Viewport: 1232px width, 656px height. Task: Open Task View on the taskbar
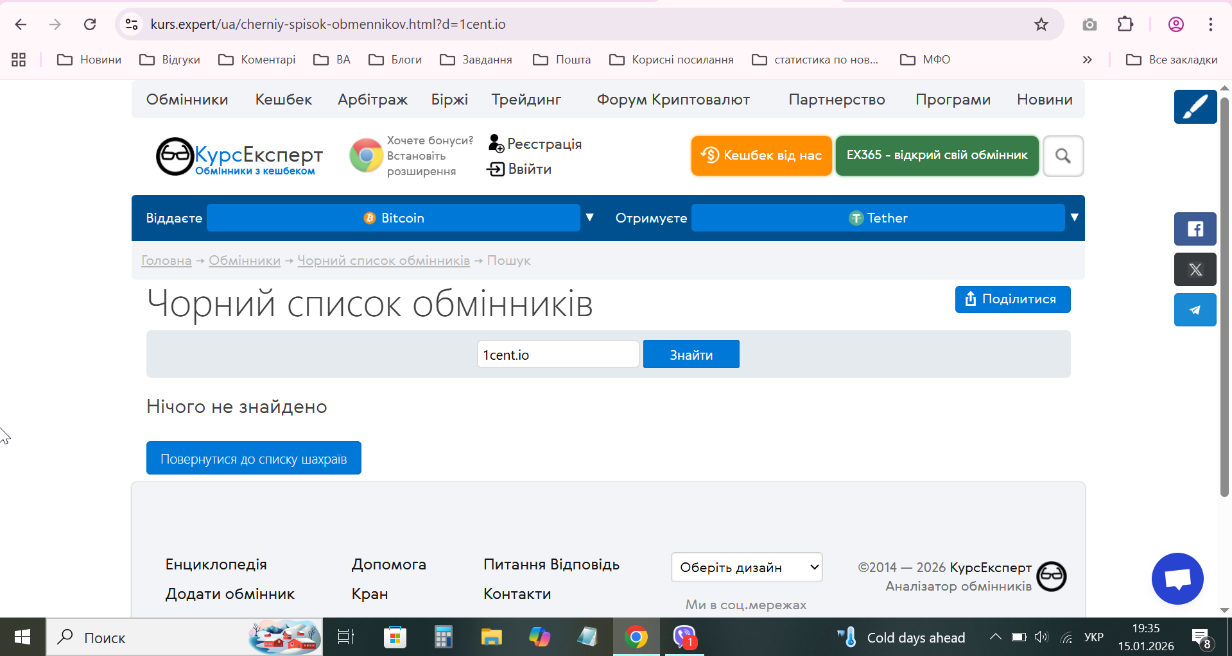point(346,637)
